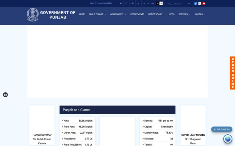235x146 pixels.
Task: Expand the Notice Board menu
Action: click(x=156, y=14)
